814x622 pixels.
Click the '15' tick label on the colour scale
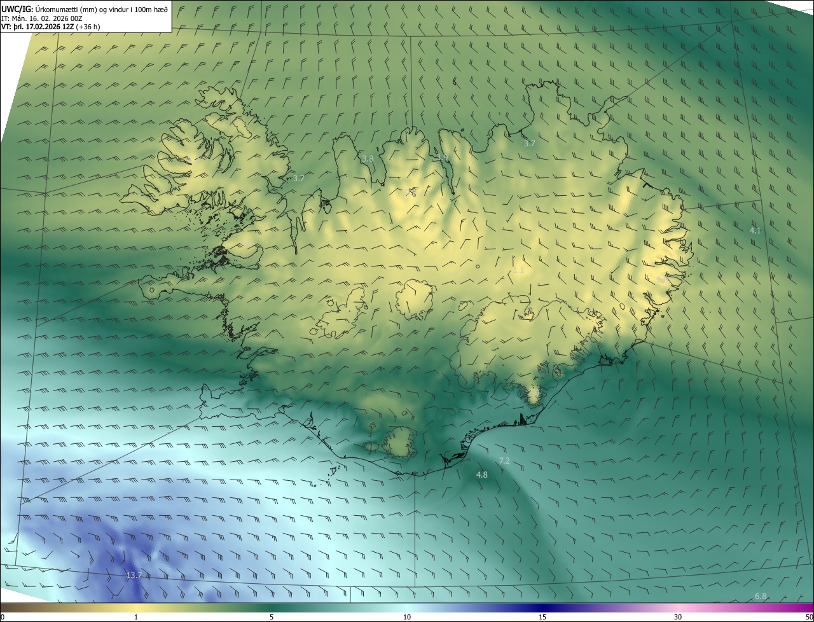[542, 617]
